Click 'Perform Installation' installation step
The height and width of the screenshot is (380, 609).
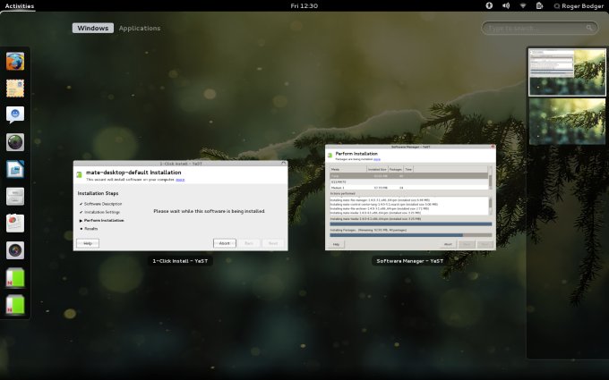point(104,220)
